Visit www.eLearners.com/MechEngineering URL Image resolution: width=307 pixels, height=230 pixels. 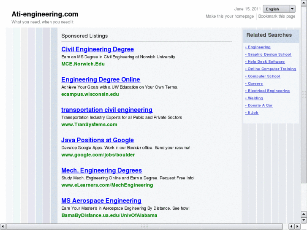click(107, 185)
